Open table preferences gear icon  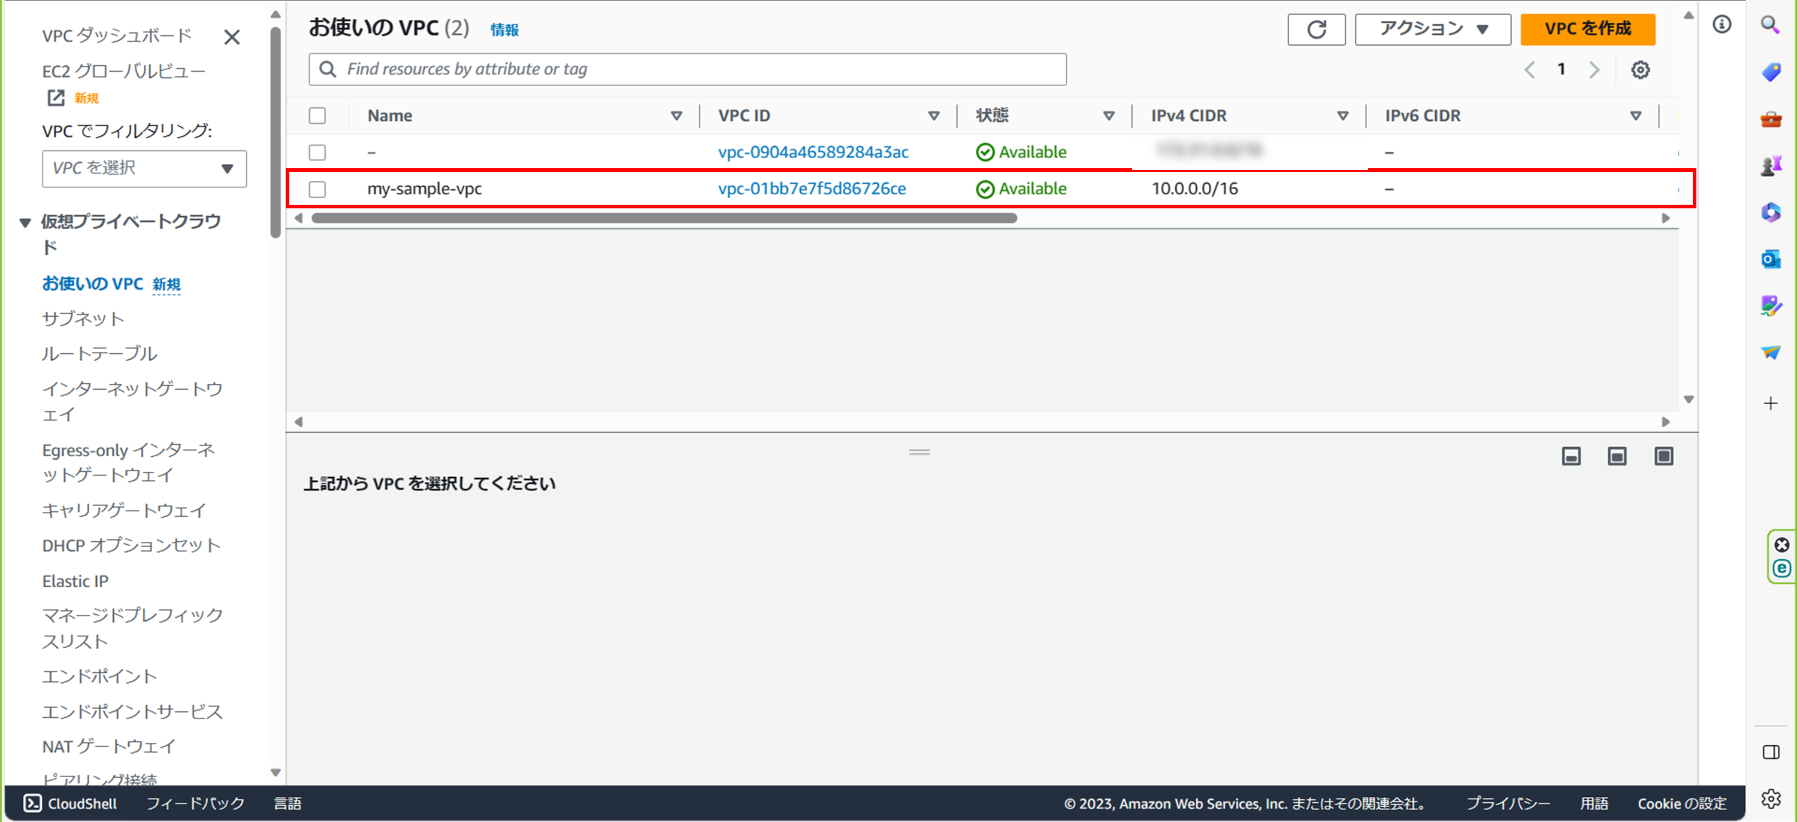(x=1640, y=69)
